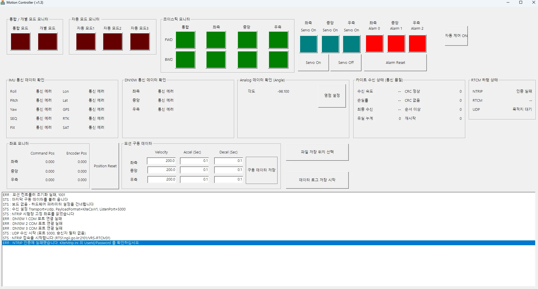538x289 pixels.
Task: Click the 통합 모드 dark red indicator
Action: click(20, 42)
